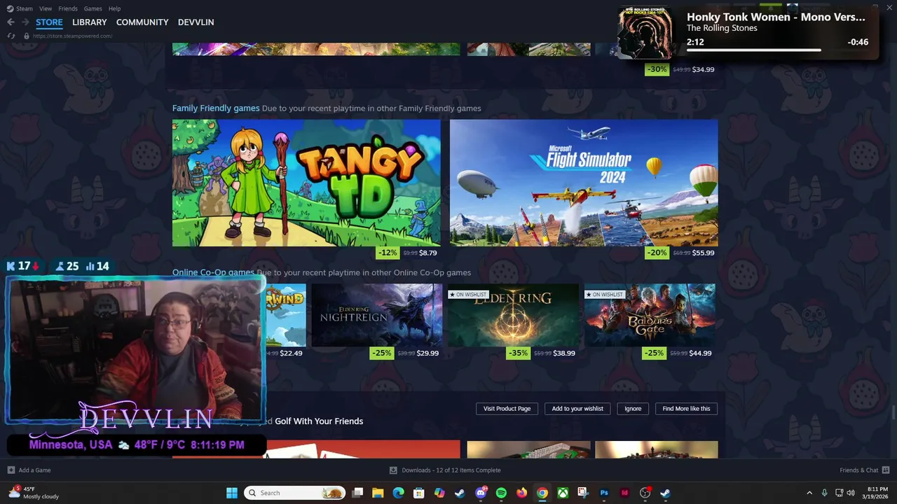Open Photoshop from taskbar
This screenshot has height=504, width=897.
pos(604,493)
